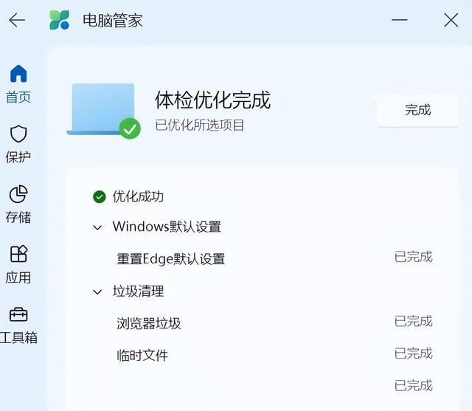Viewport: 472px width, 411px height.
Task: Click 已完成 status for 重置Edge默认设置
Action: 414,257
